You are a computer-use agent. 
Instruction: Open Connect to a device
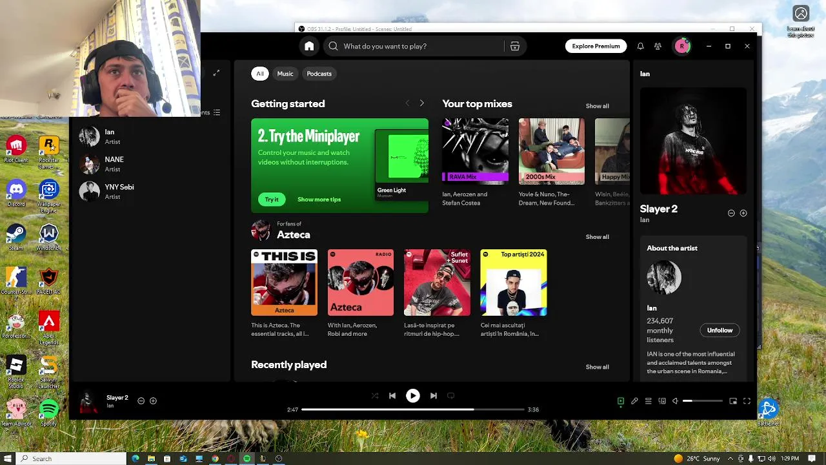click(x=662, y=401)
